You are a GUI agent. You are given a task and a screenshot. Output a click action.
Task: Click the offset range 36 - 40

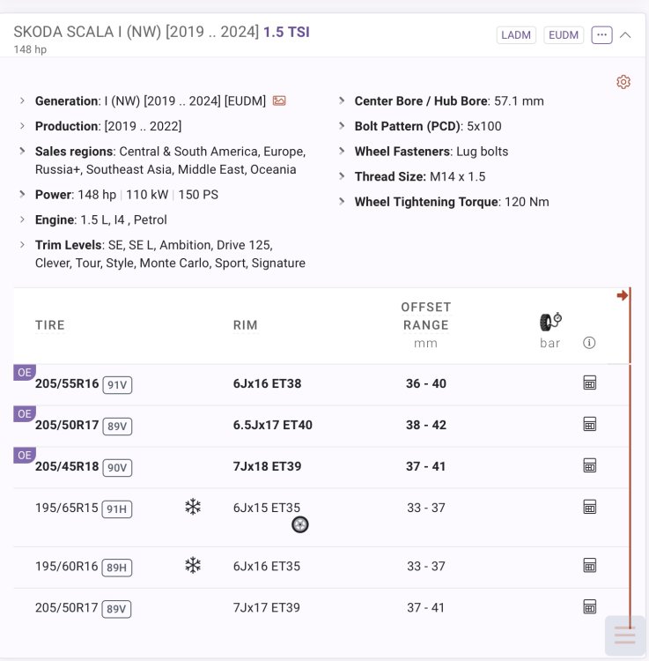[426, 383]
